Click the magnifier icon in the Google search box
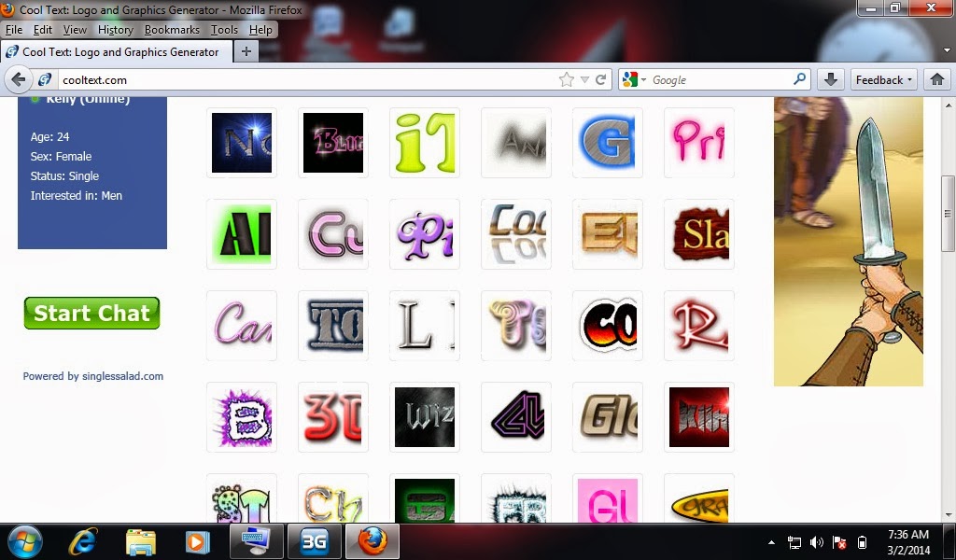 coord(801,79)
